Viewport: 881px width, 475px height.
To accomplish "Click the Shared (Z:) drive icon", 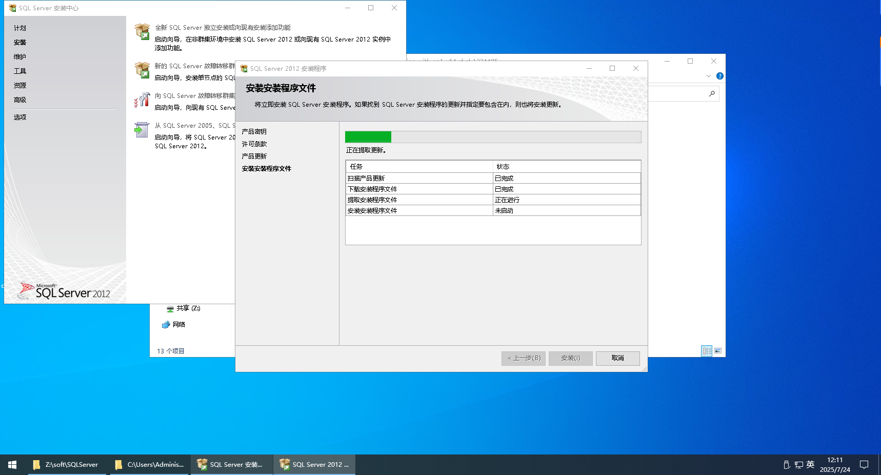I will click(x=170, y=308).
